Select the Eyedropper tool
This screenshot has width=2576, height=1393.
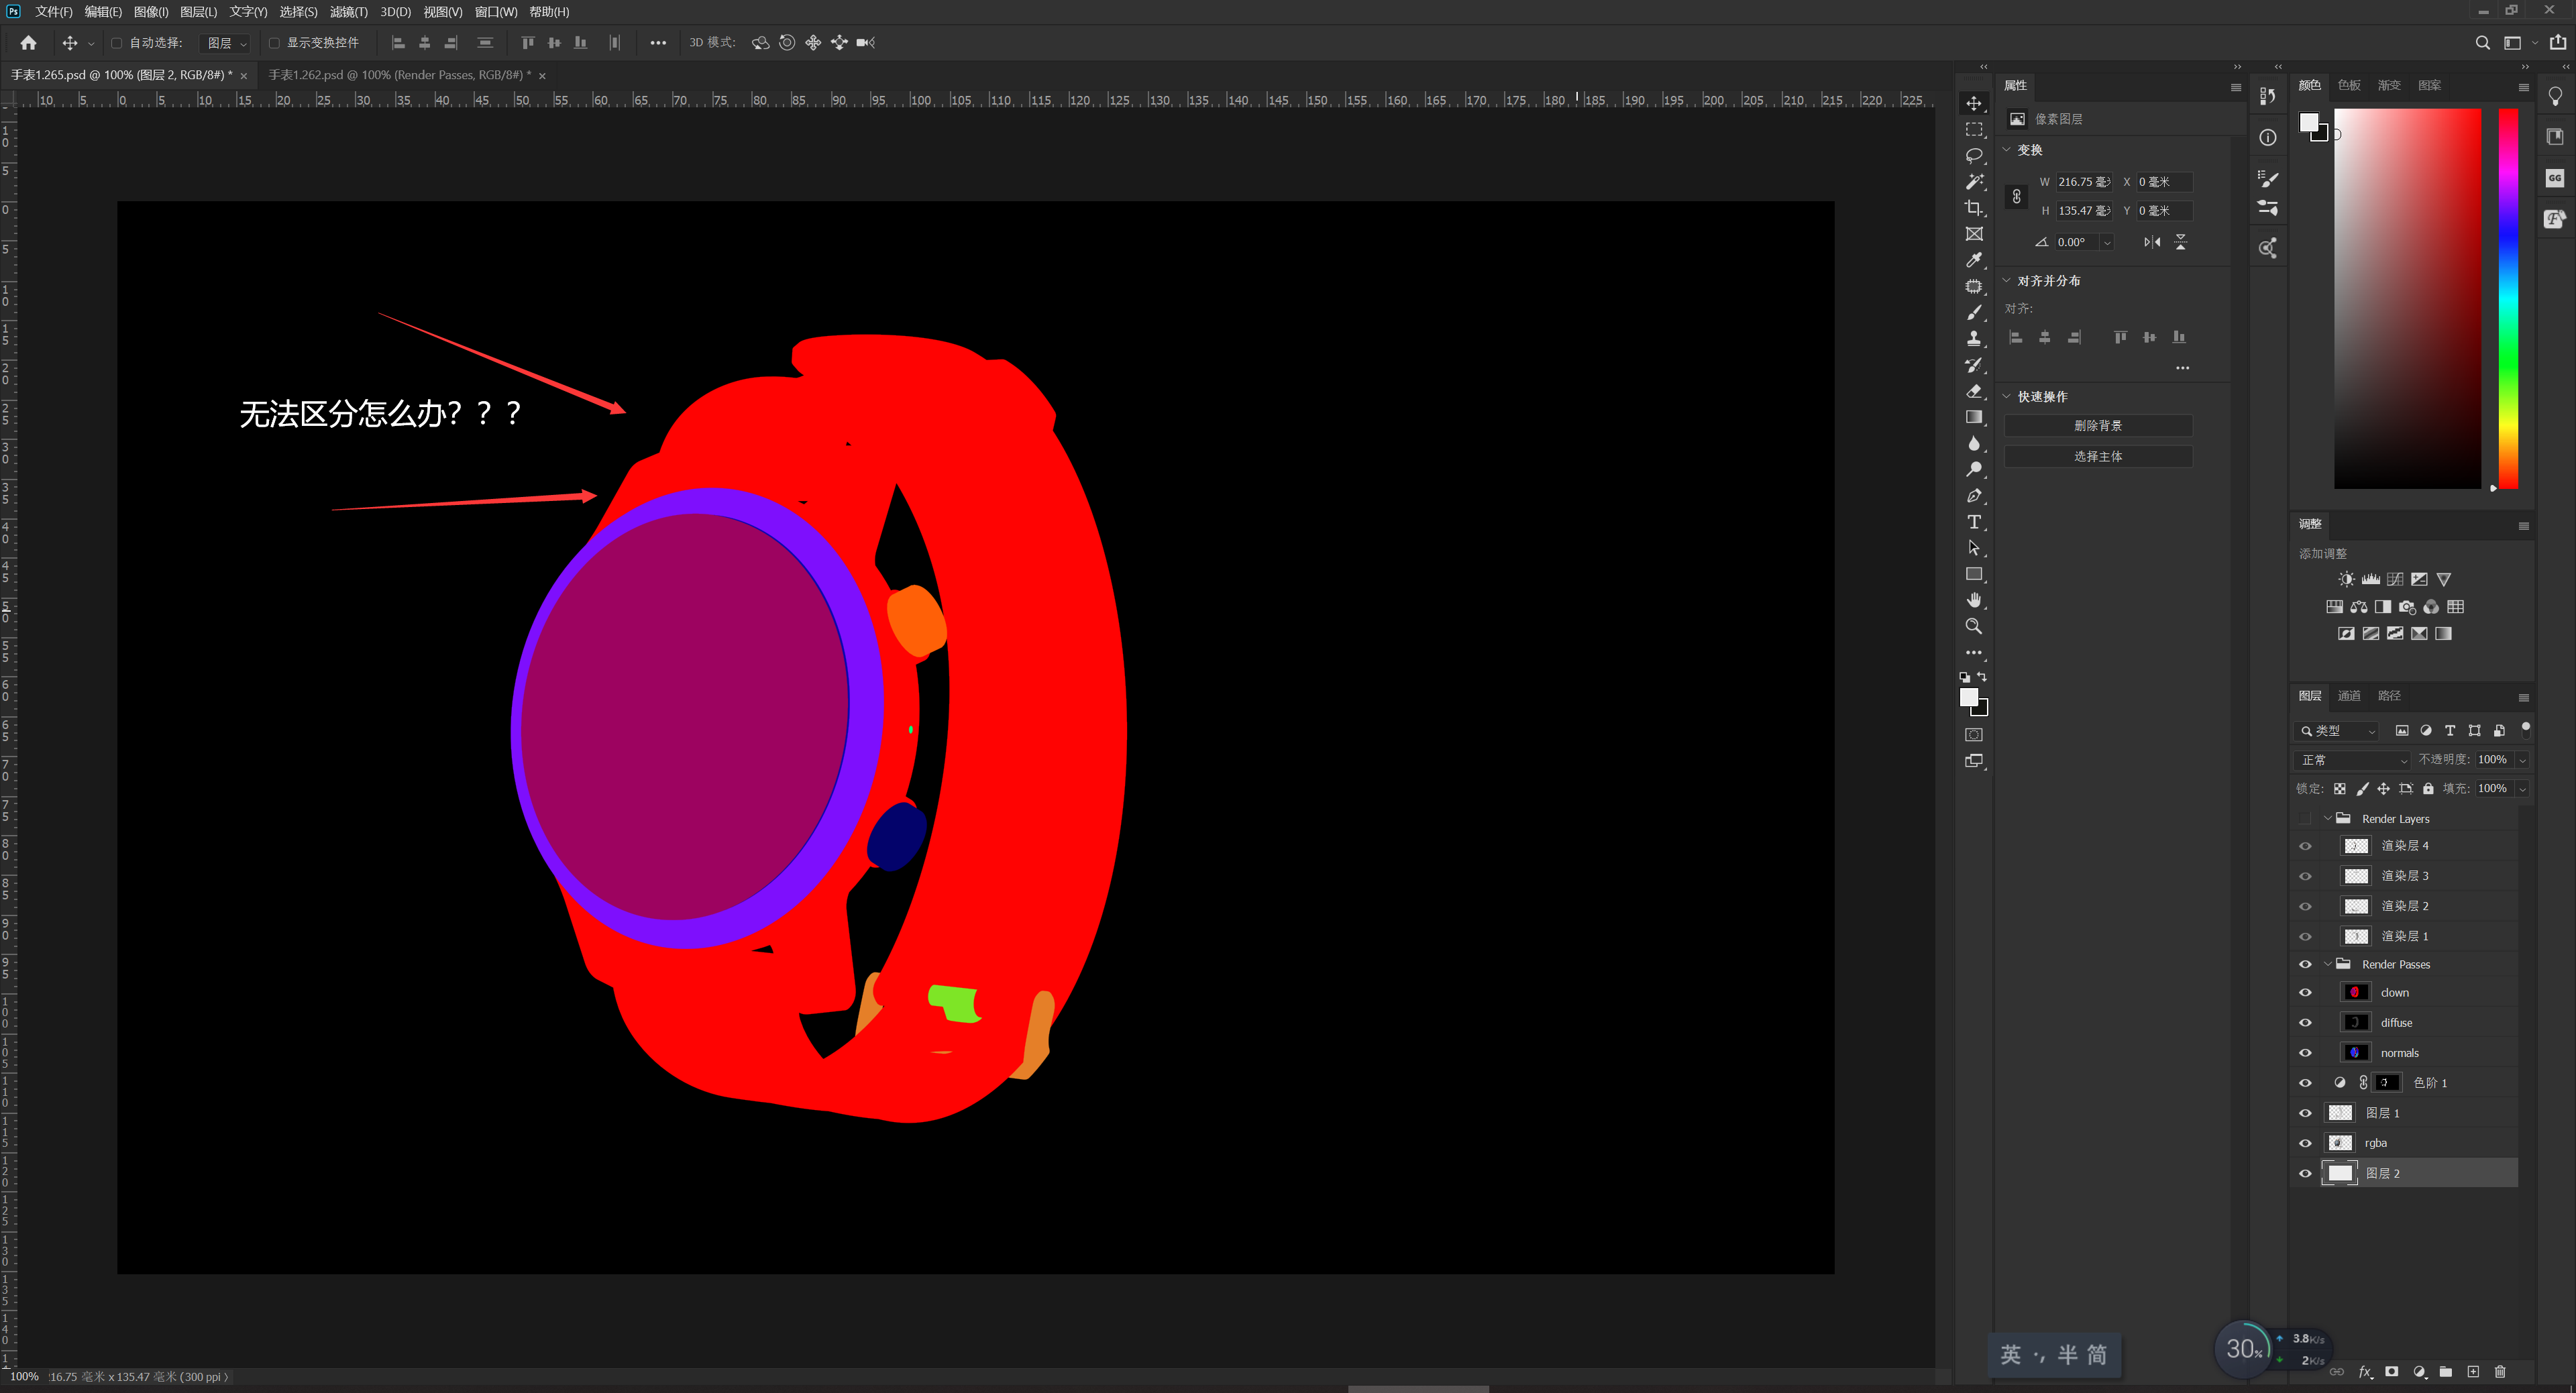pos(1973,260)
